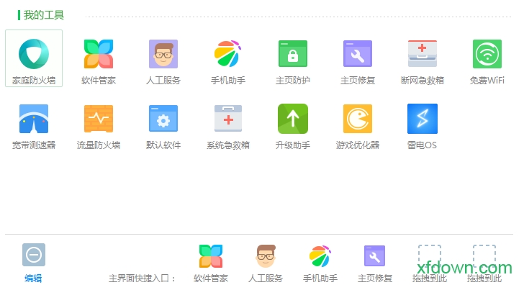The width and height of the screenshot is (524, 285).
Task: Launch the 断网急救箱 tool
Action: (x=423, y=54)
